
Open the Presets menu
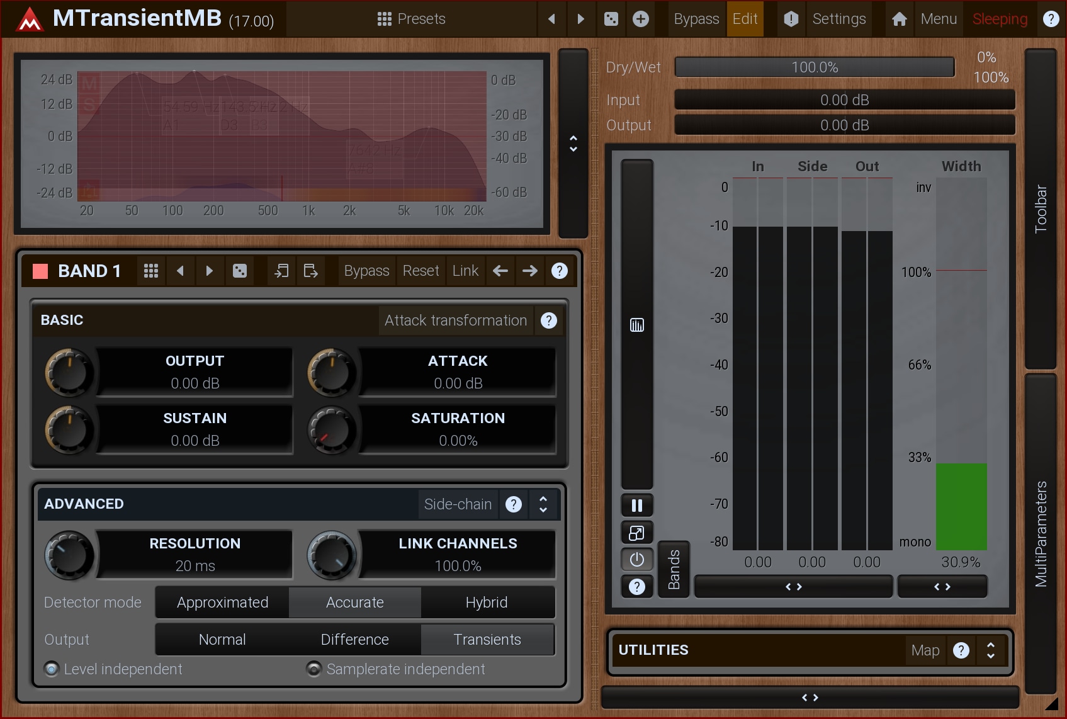(411, 19)
